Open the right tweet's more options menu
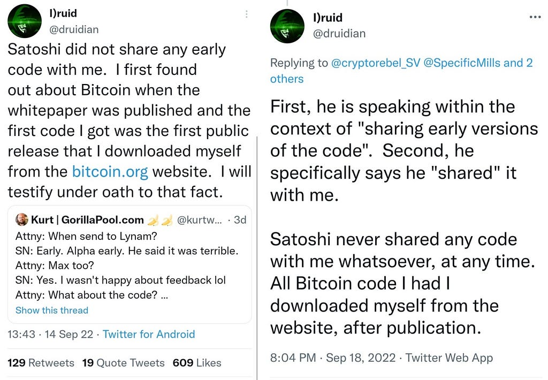Image resolution: width=548 pixels, height=380 pixels. point(535,17)
